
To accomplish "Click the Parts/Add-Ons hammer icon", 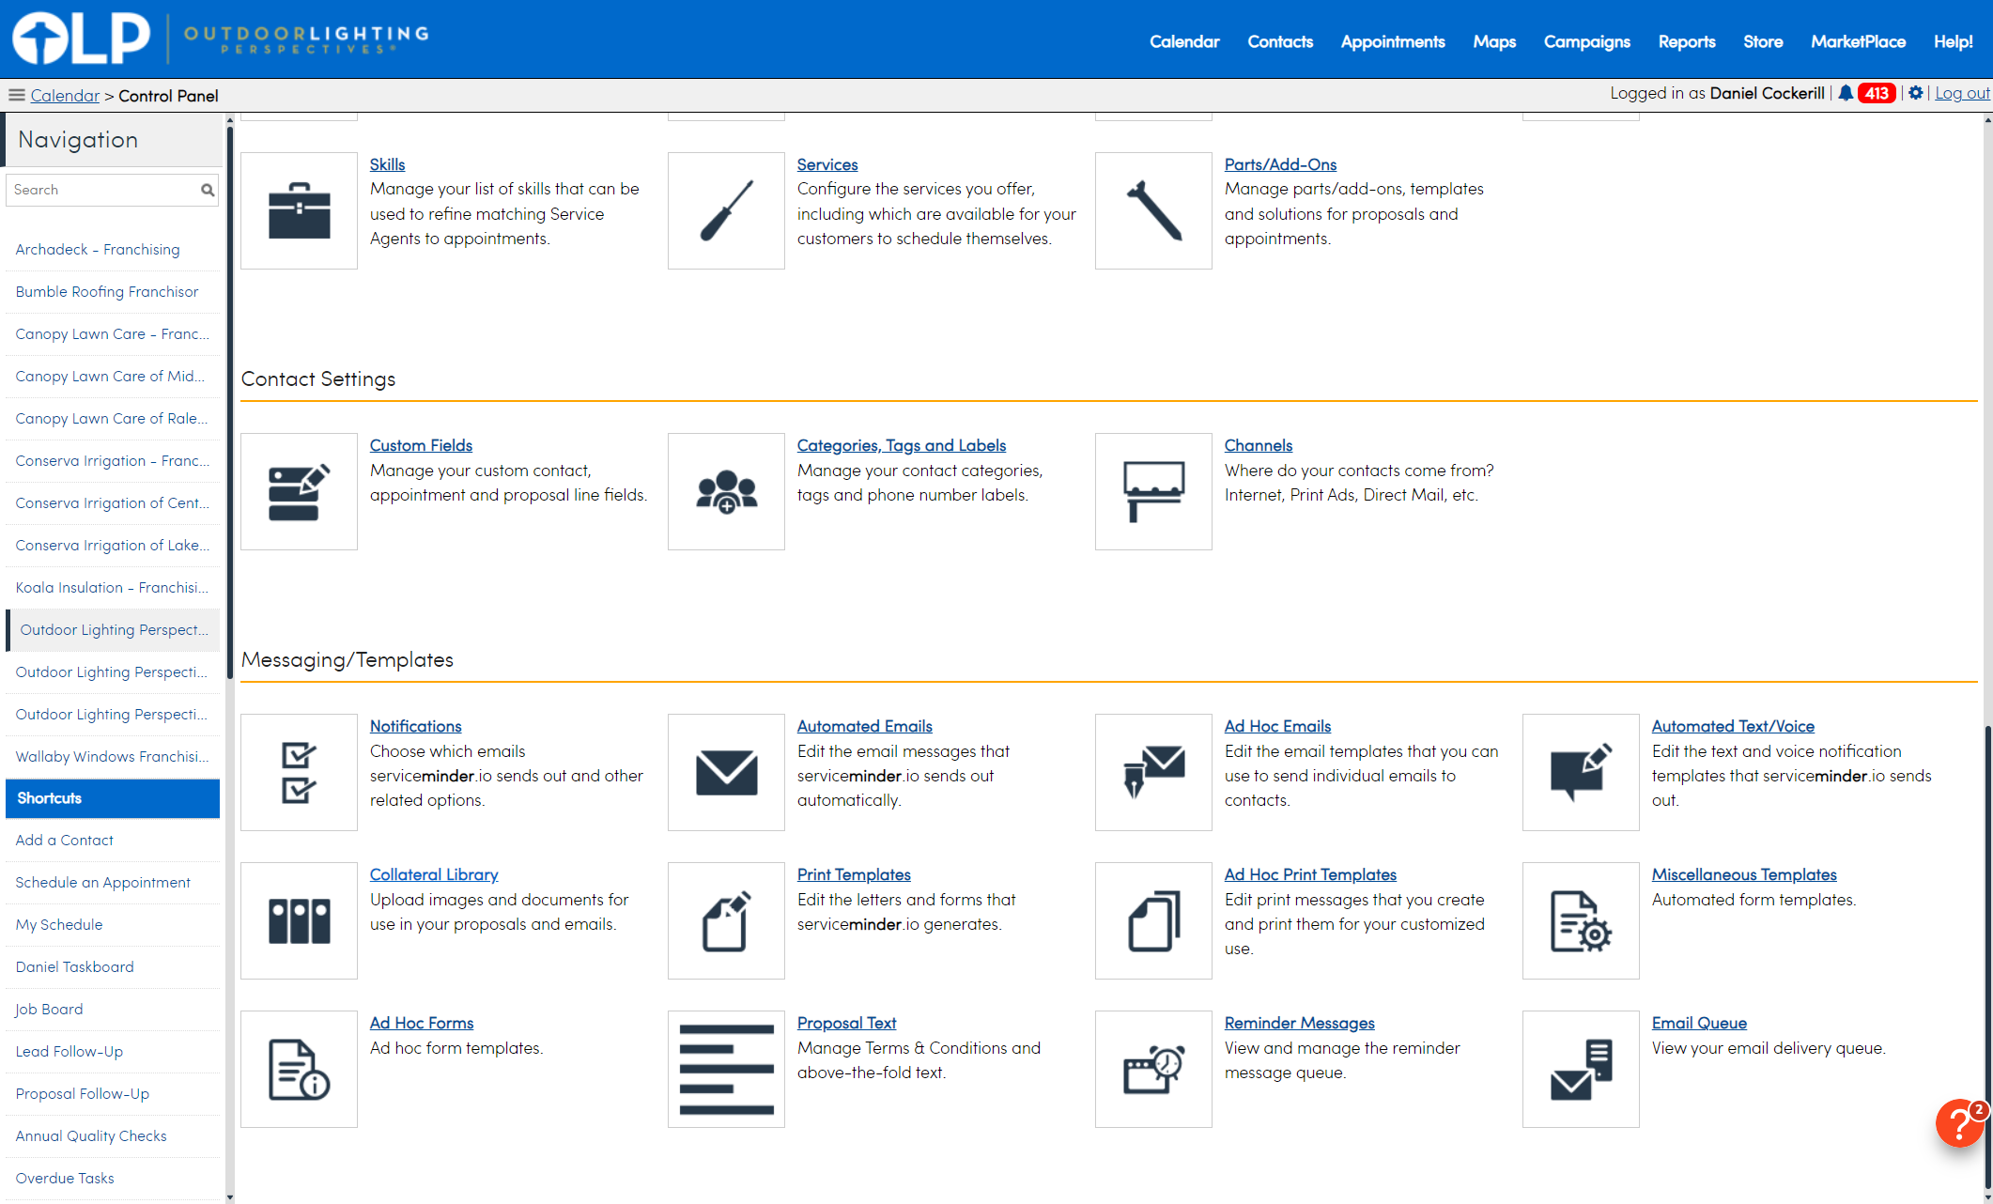I will [1153, 210].
